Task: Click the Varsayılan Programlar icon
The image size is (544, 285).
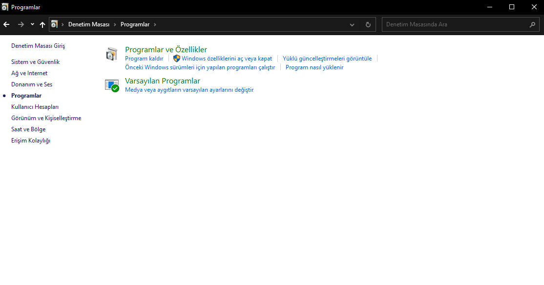Action: pyautogui.click(x=112, y=85)
